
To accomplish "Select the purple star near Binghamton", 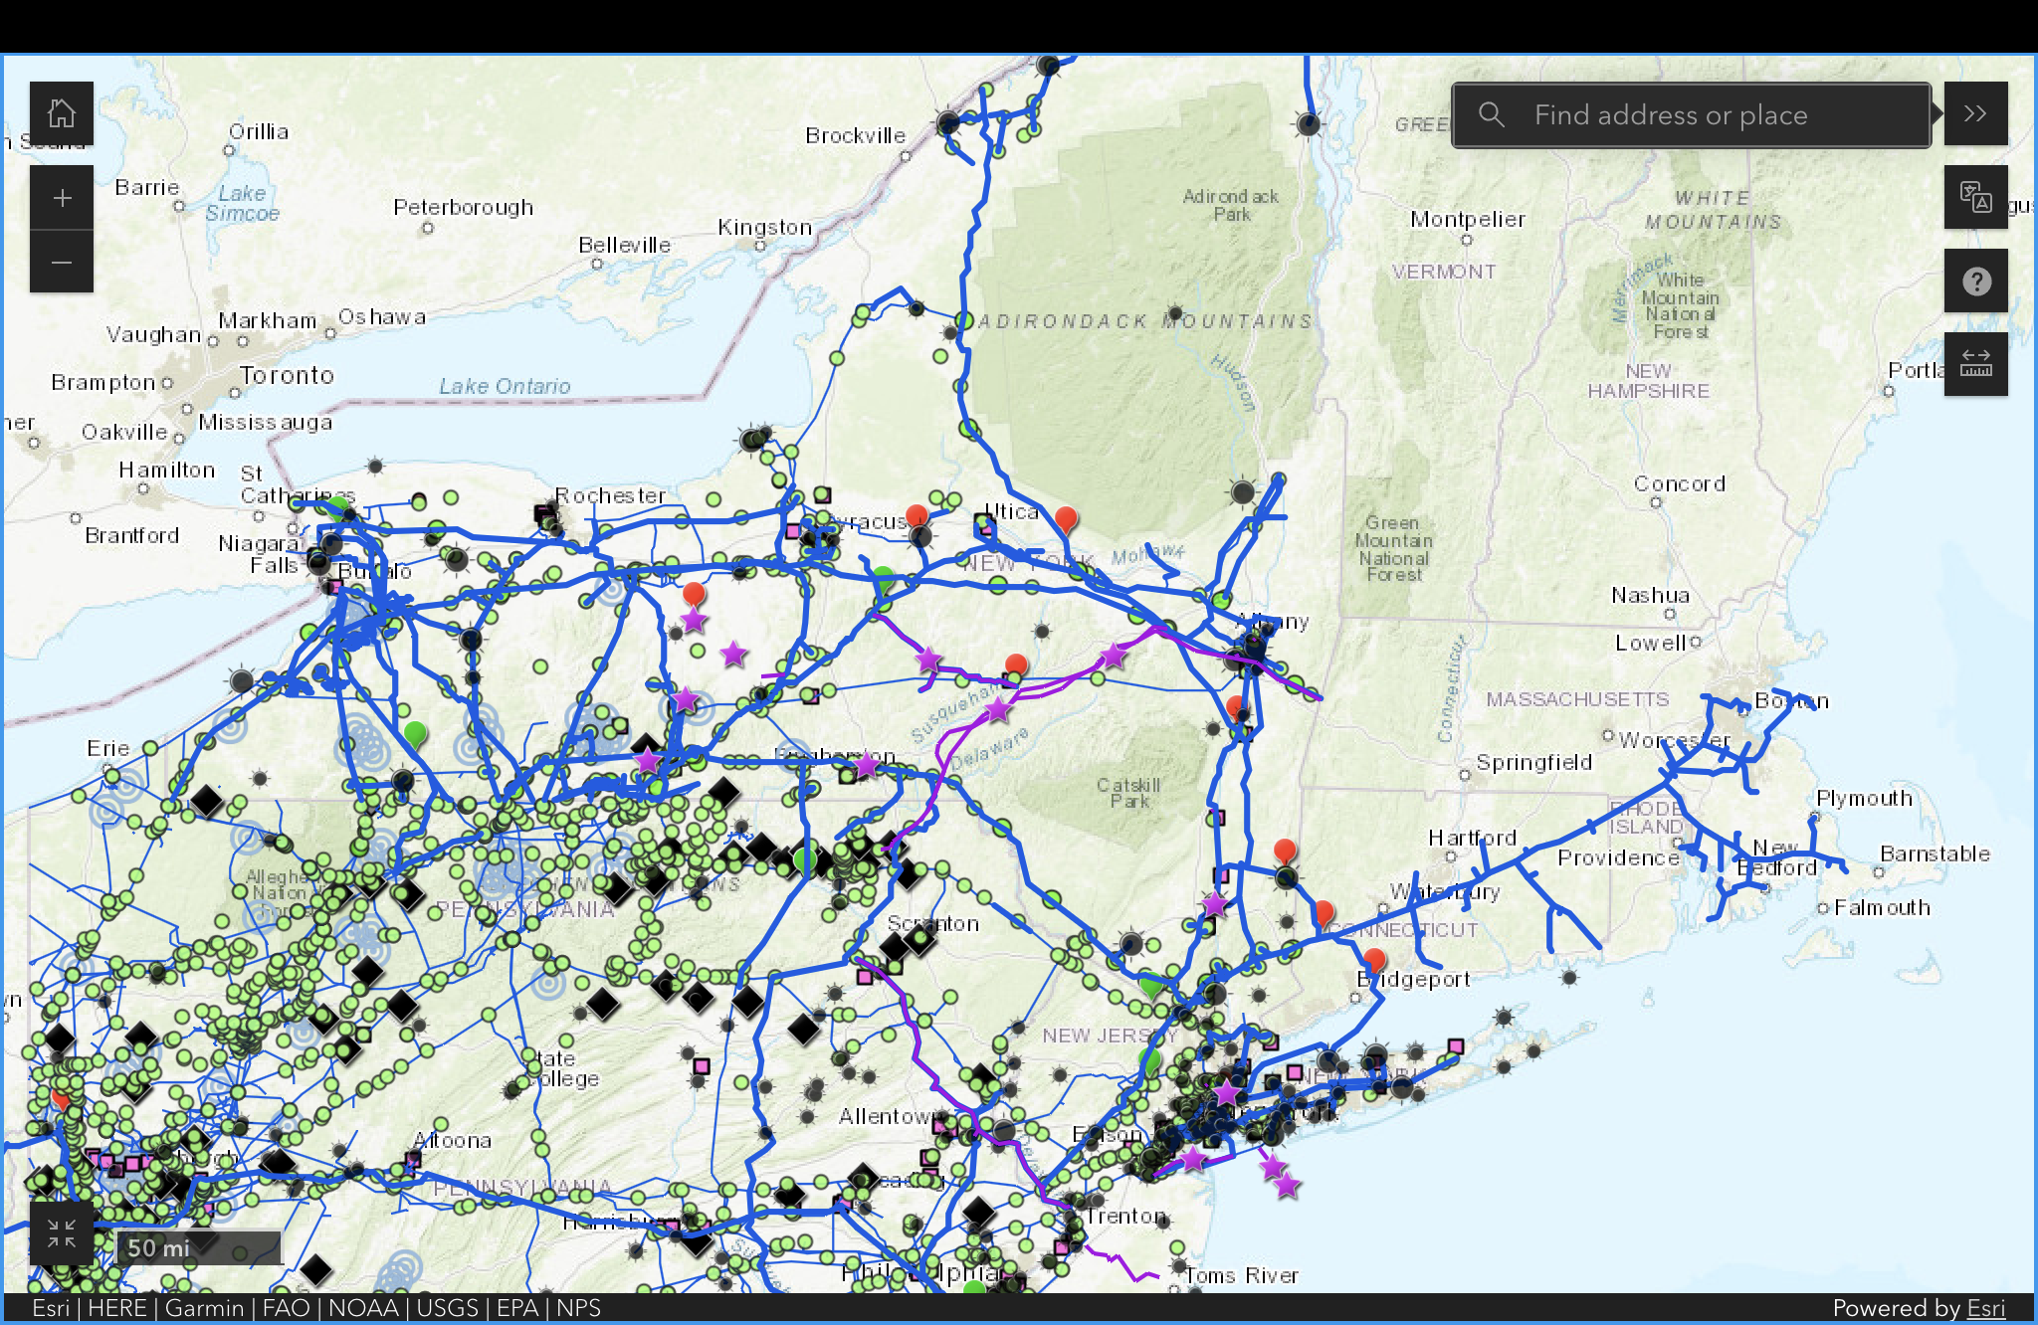I will [867, 765].
